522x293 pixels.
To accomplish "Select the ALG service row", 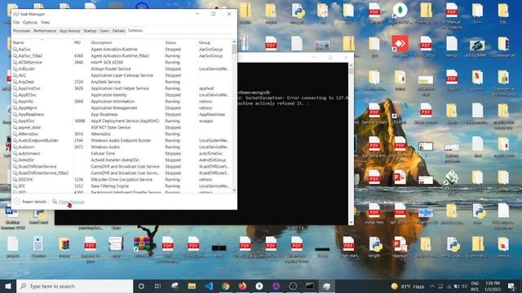I will pyautogui.click(x=122, y=76).
